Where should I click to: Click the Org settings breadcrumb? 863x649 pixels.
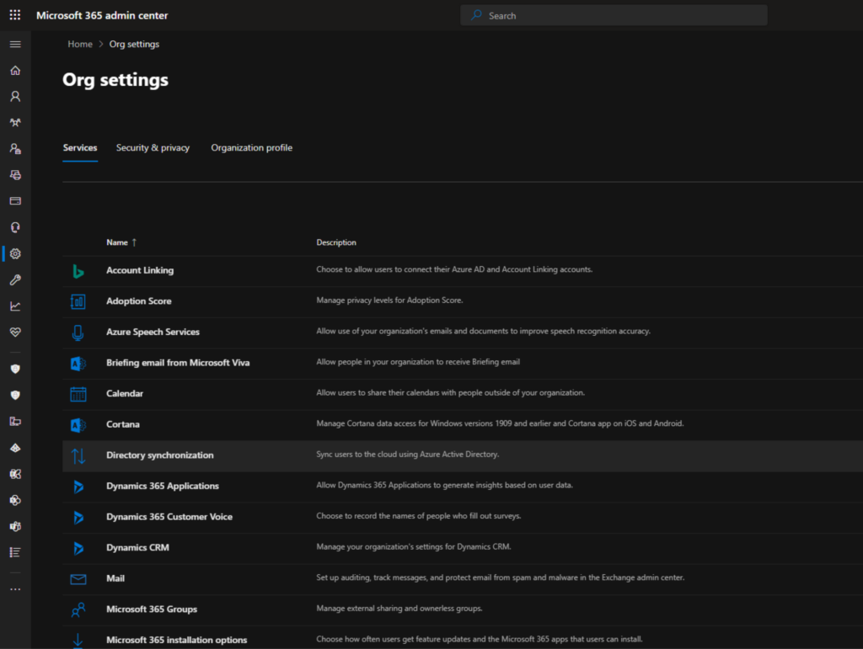pyautogui.click(x=134, y=44)
